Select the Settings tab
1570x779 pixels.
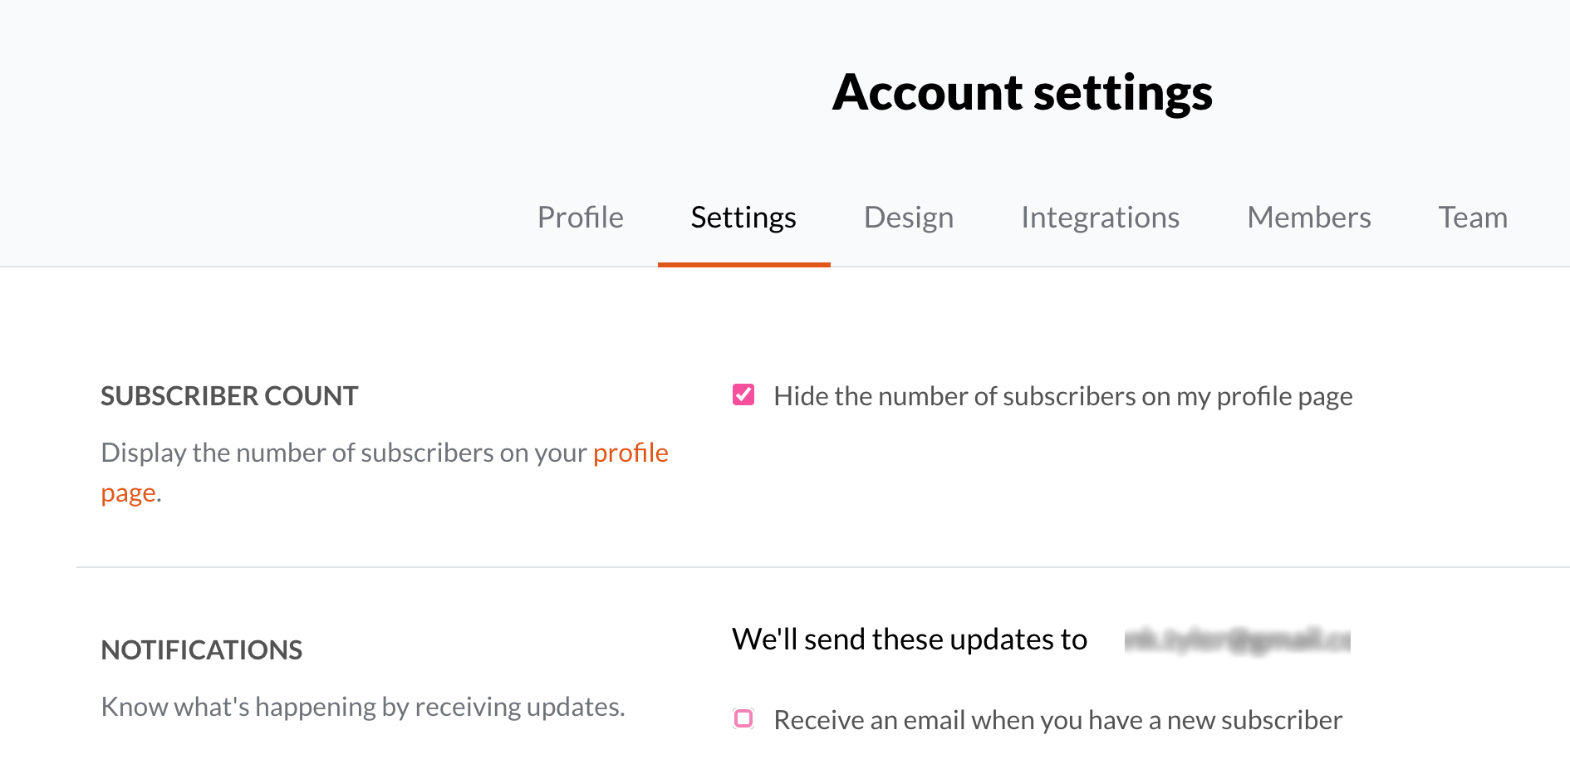pos(743,218)
